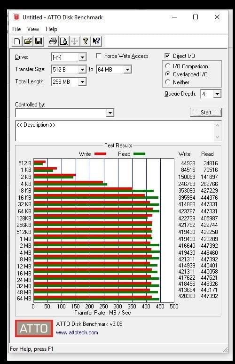
Task: Expand the Queue Depth dropdown
Action: coord(217,94)
